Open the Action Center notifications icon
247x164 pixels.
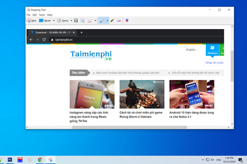[240, 160]
